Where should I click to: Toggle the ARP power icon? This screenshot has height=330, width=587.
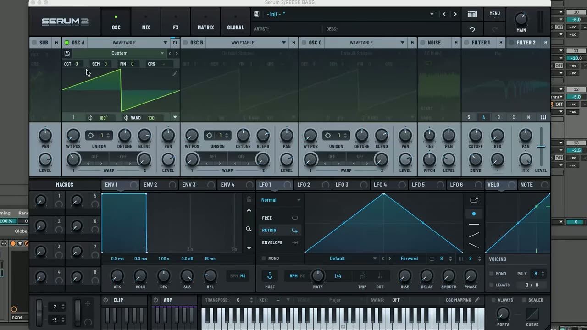click(x=155, y=300)
